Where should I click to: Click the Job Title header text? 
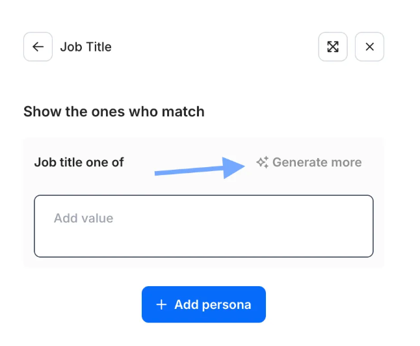click(x=86, y=47)
